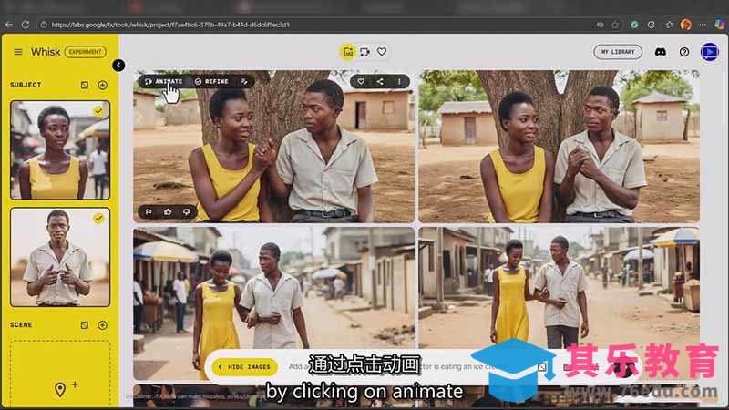Switch to the Images view tab at top

347,52
